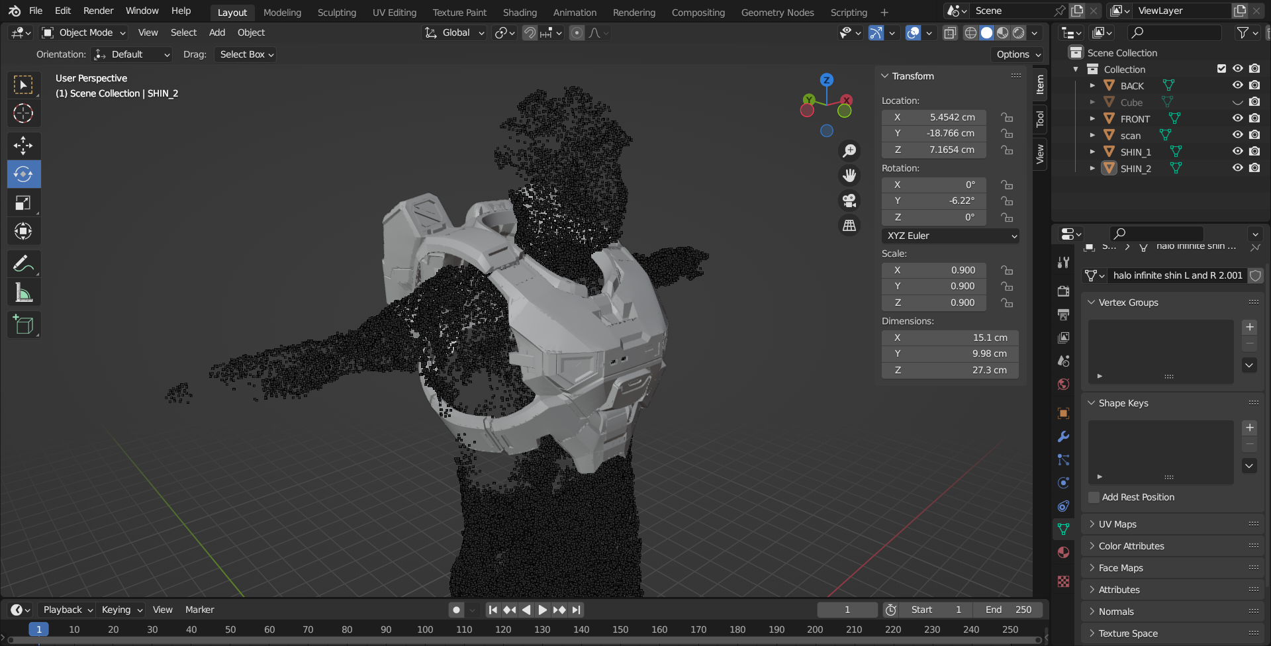The width and height of the screenshot is (1271, 646).
Task: Open the XYZ Euler rotation mode dropdown
Action: [x=950, y=236]
